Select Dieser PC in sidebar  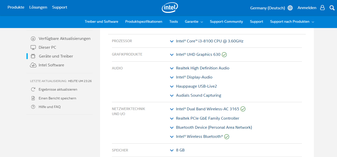(47, 47)
